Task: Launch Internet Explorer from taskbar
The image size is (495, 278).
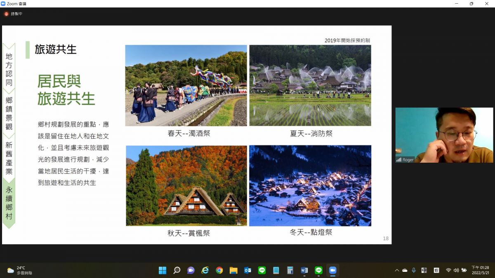Action: coord(205,270)
